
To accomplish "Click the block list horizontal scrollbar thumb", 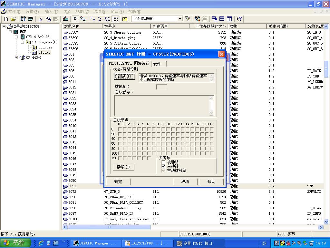I will coord(109,227).
